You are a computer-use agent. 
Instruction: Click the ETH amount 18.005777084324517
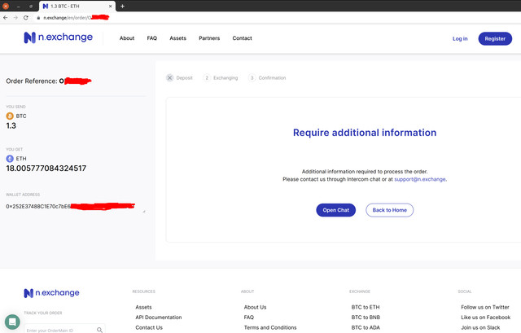(x=46, y=169)
